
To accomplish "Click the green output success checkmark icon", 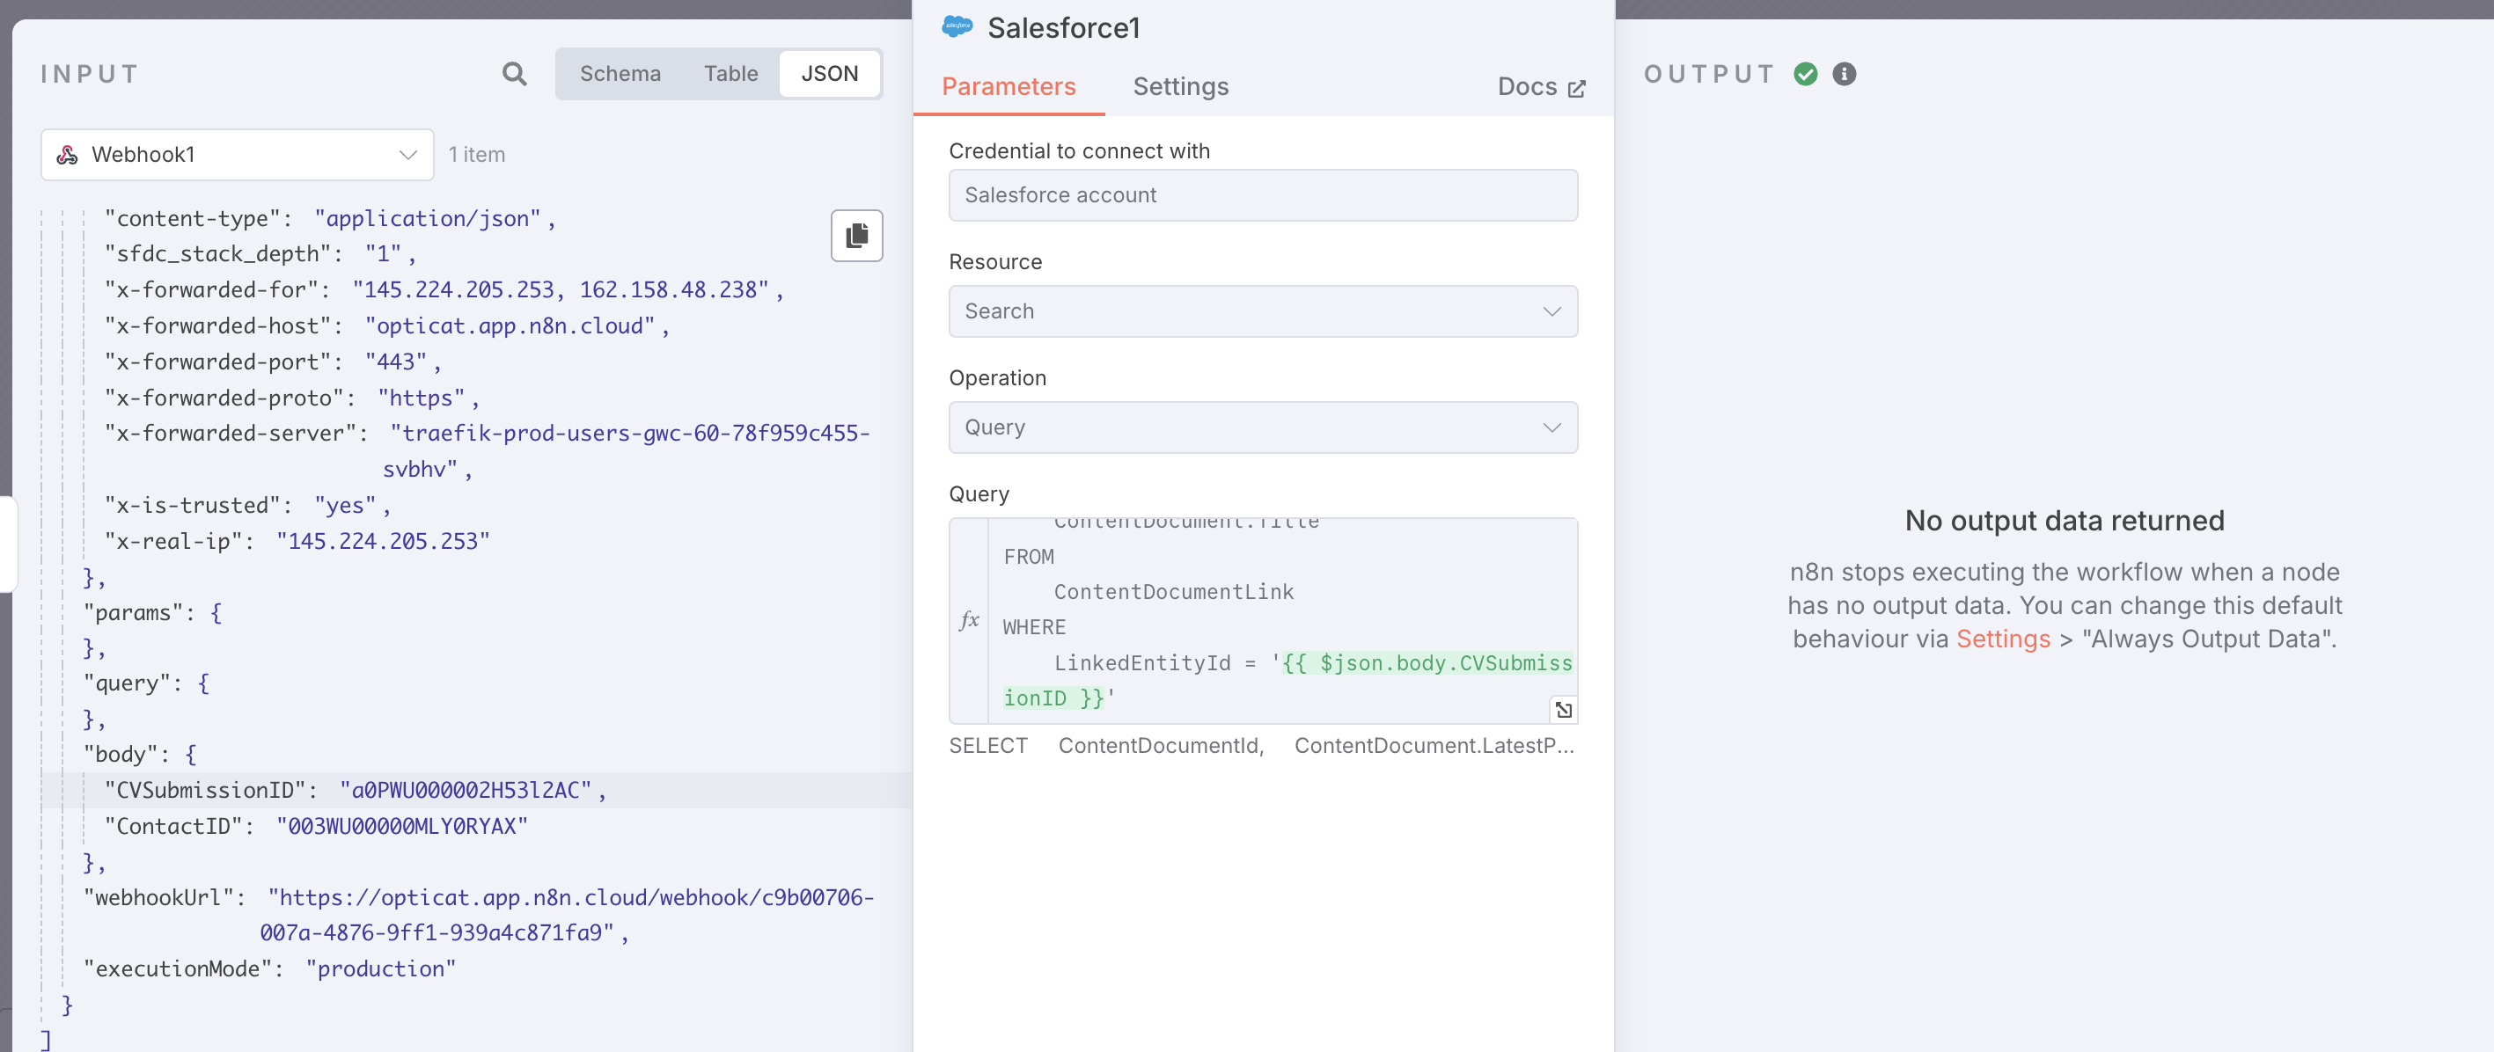I will (1805, 74).
